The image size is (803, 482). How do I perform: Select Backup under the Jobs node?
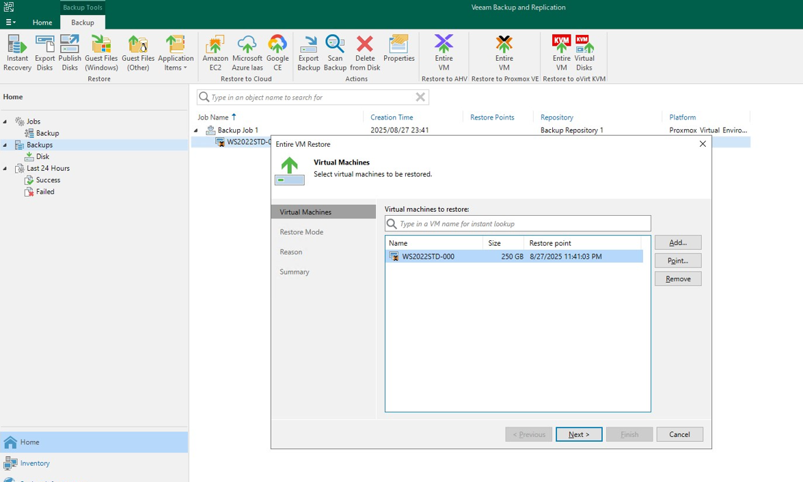coord(47,133)
